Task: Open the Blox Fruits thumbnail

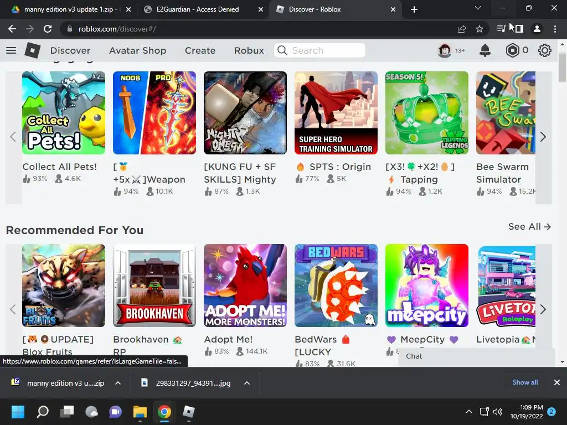Action: (64, 286)
